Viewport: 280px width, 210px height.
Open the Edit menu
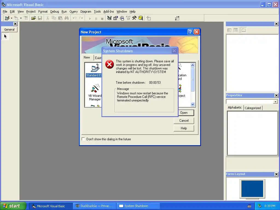click(12, 11)
